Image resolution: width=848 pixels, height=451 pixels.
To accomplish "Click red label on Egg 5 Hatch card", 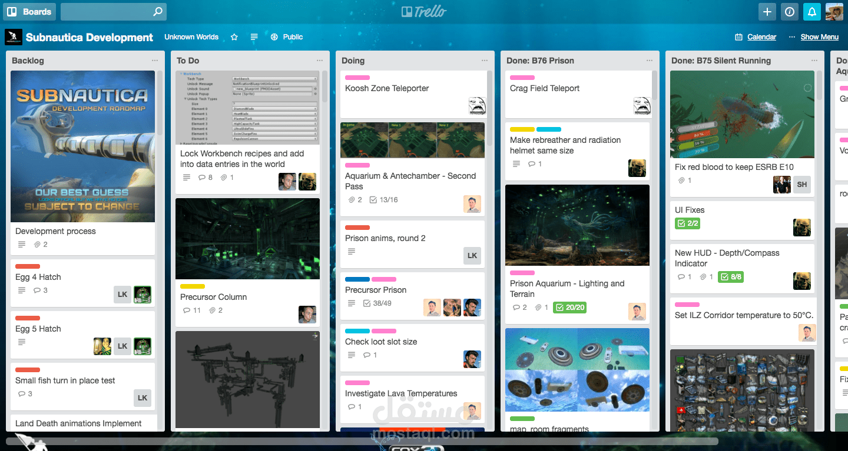I will click(28, 318).
